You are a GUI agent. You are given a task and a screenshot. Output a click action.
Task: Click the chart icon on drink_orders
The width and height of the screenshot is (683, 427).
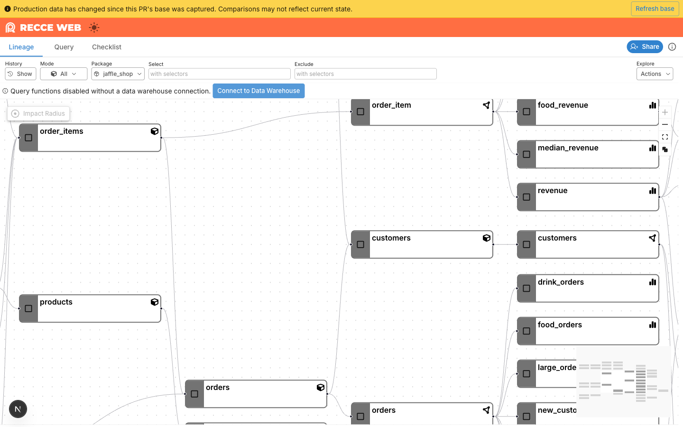click(653, 282)
